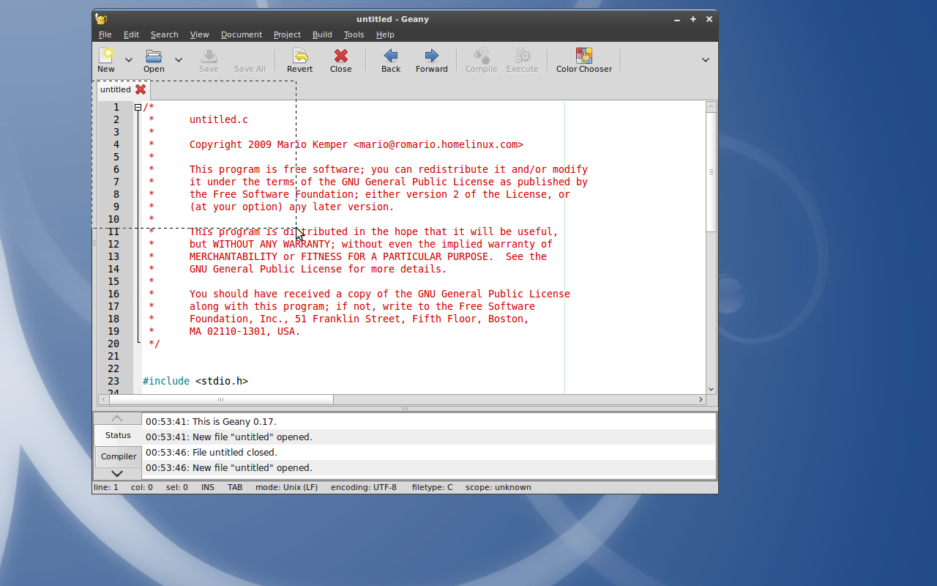Open the Document menu
The image size is (937, 586).
point(241,34)
